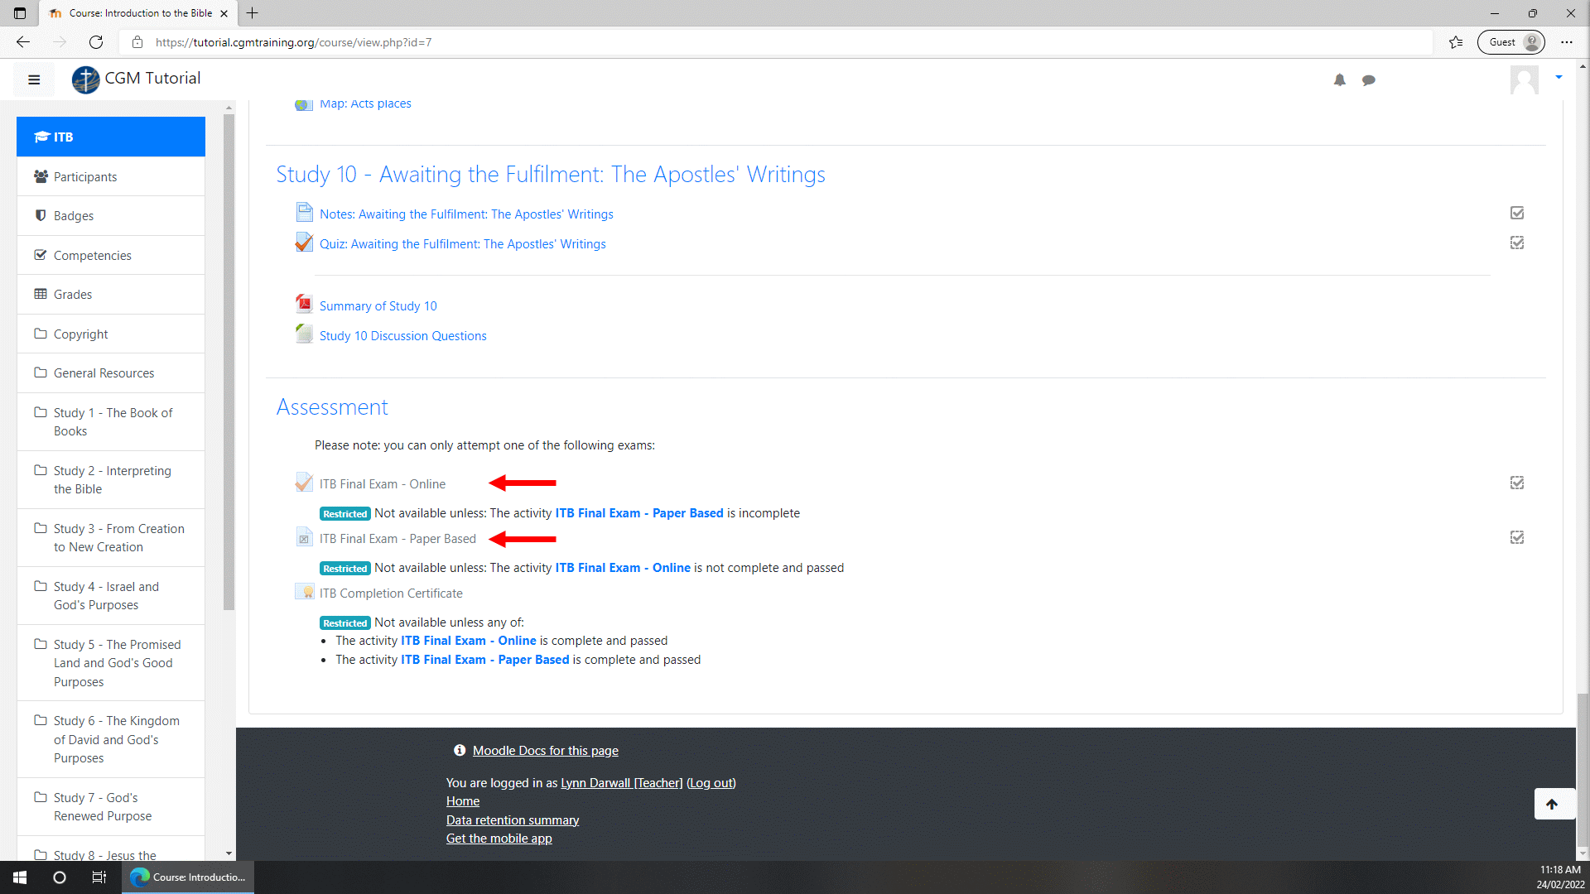1590x894 pixels.
Task: Select the ITB item in sidebar
Action: (x=111, y=137)
